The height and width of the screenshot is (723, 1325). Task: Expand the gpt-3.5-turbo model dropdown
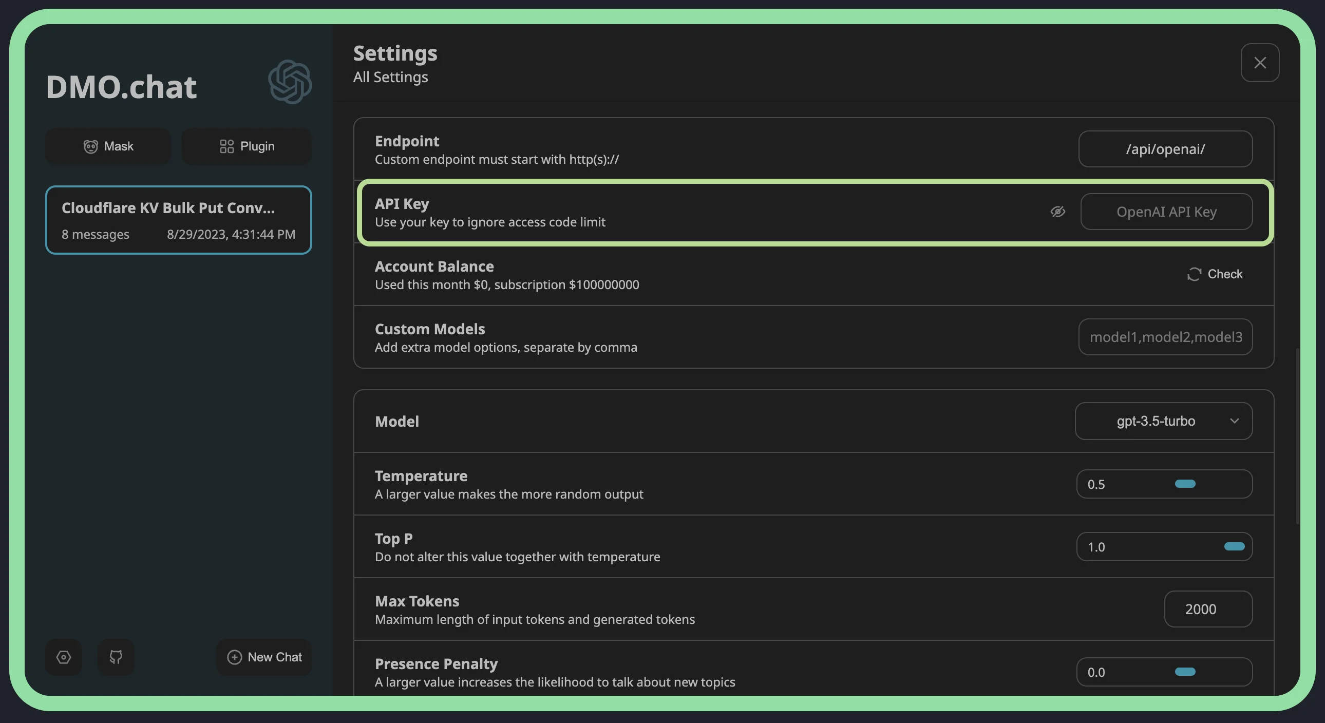(1155, 421)
